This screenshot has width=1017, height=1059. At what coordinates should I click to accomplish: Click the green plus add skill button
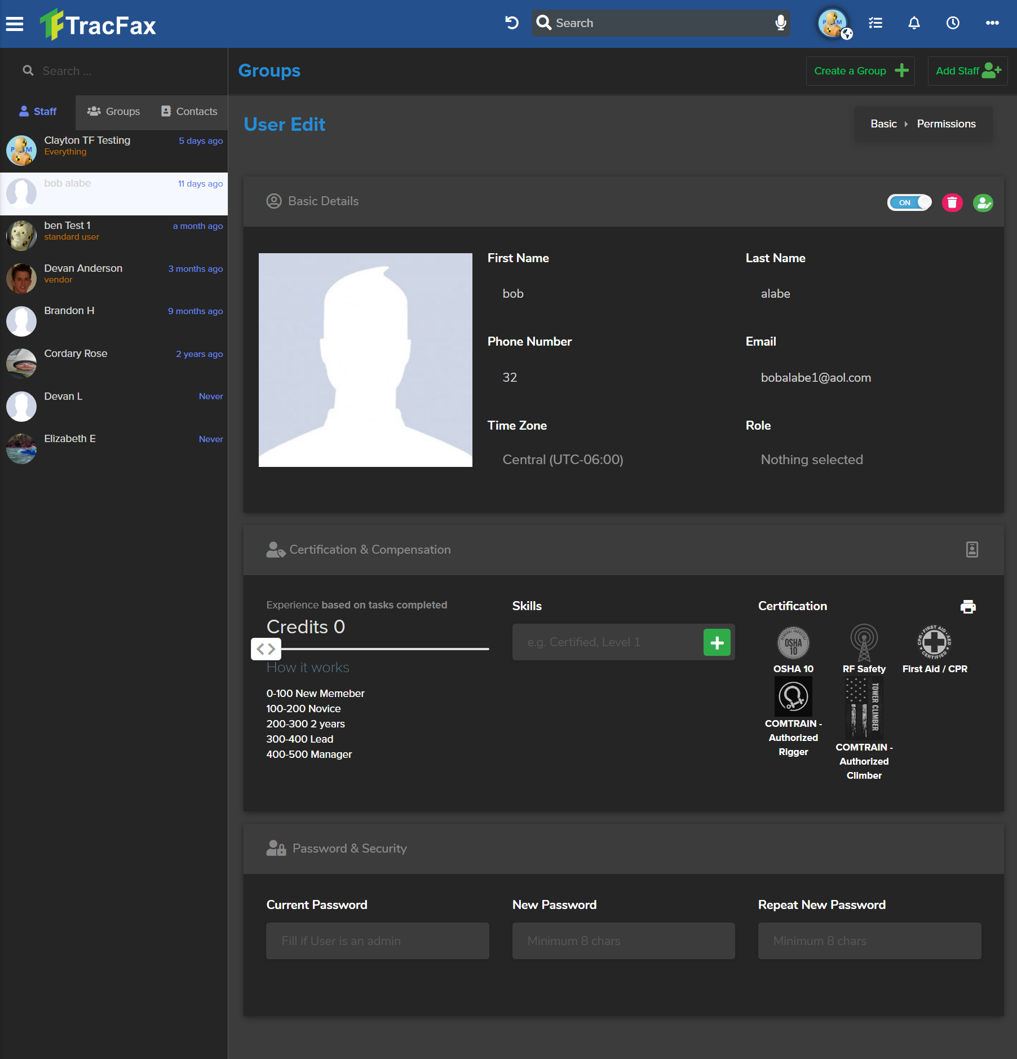coord(717,642)
